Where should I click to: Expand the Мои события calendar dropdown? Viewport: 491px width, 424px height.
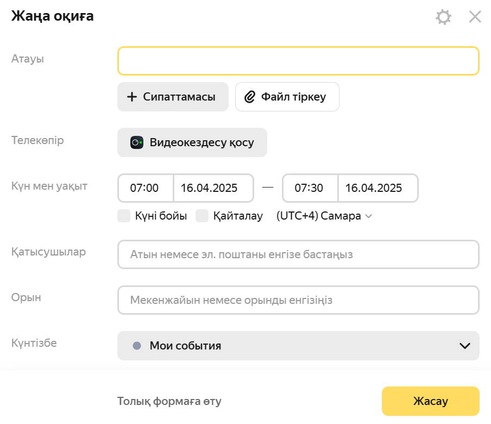point(298,346)
